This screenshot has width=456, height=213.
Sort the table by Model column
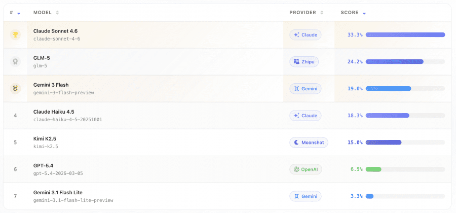57,13
